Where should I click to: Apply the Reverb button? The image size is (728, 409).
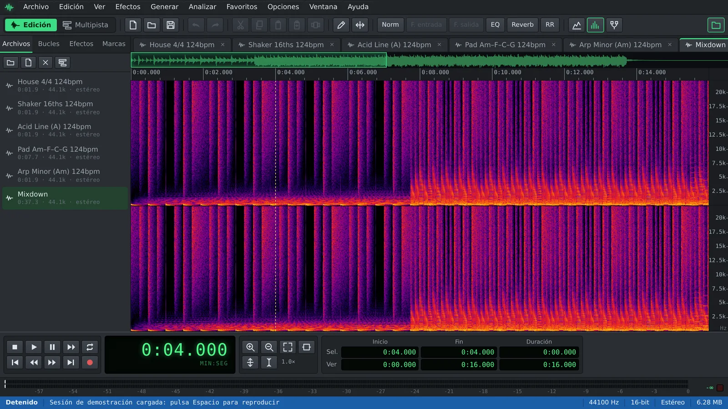pyautogui.click(x=522, y=25)
